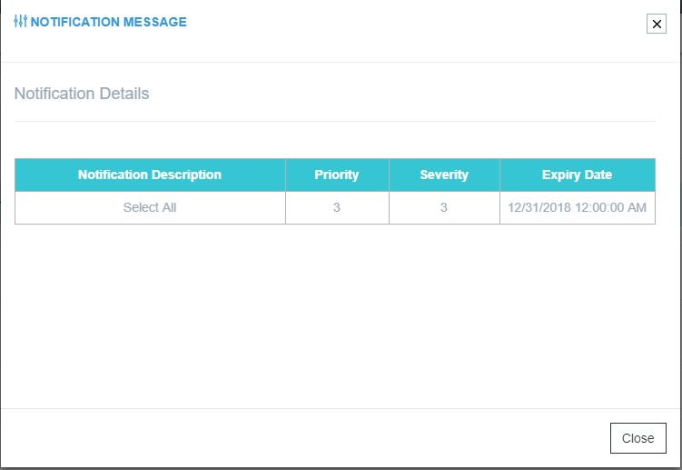This screenshot has width=682, height=470.
Task: Click the blank space between heading and table
Action: click(334, 141)
